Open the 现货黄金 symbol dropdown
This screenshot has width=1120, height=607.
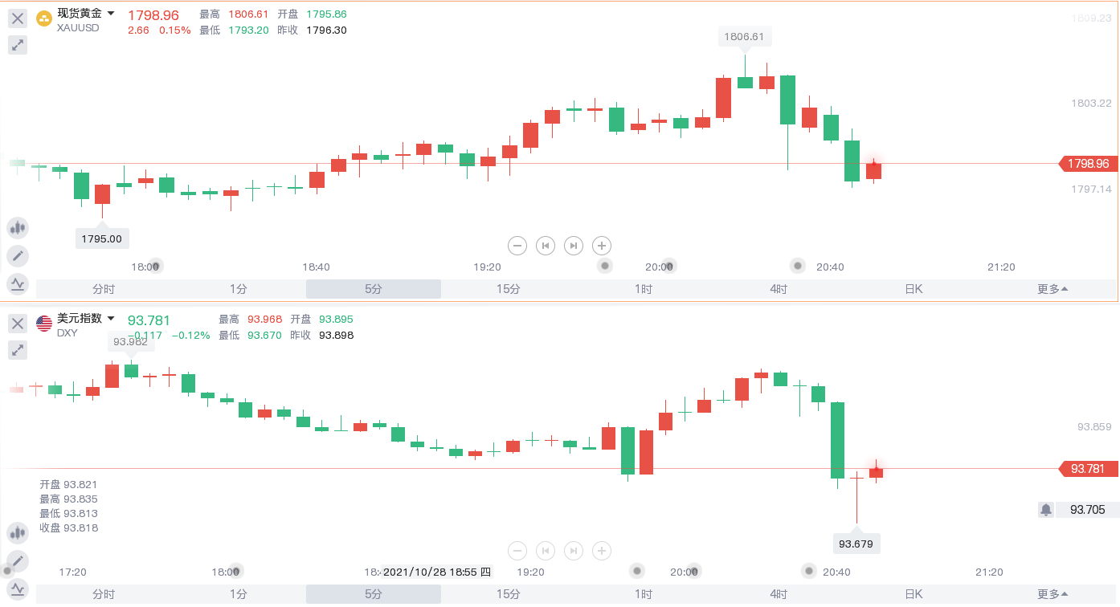coord(111,14)
